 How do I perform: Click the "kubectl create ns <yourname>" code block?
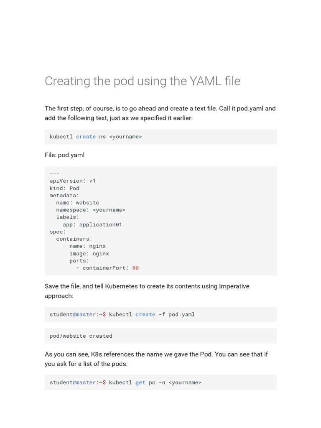[96, 137]
